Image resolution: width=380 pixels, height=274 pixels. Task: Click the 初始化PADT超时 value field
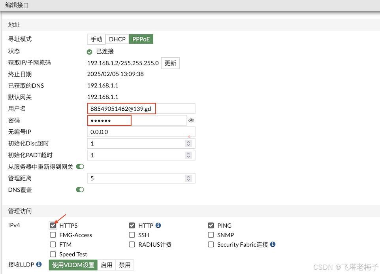tap(141, 155)
